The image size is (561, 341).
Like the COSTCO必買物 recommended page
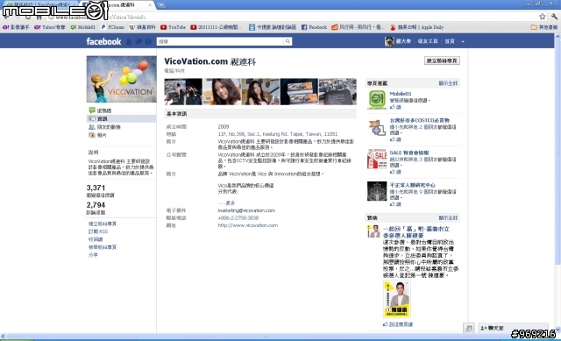click(x=395, y=139)
